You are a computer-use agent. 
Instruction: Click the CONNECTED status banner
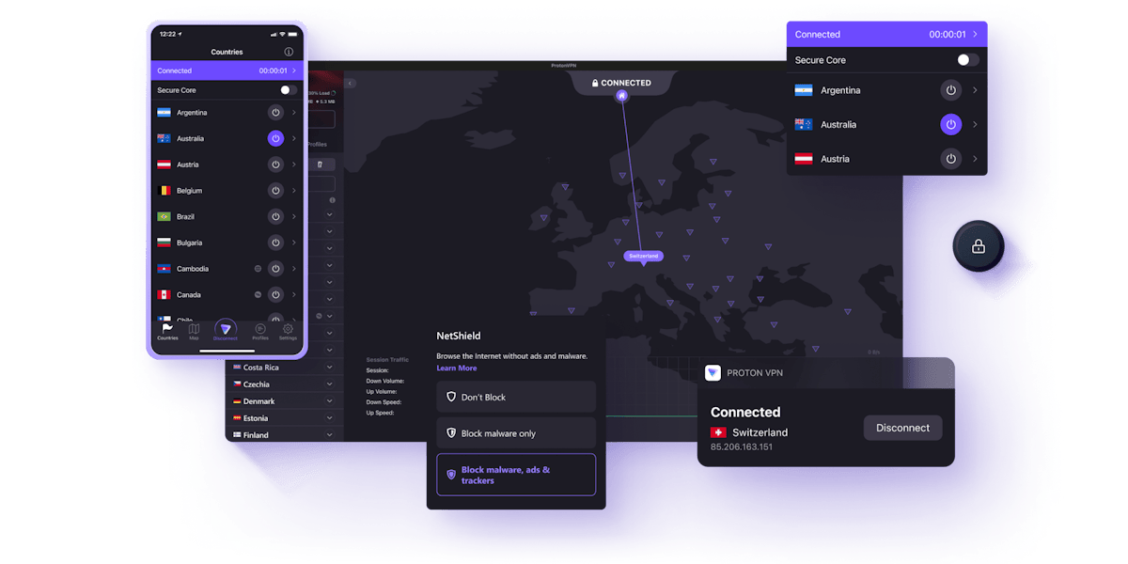[x=621, y=83]
